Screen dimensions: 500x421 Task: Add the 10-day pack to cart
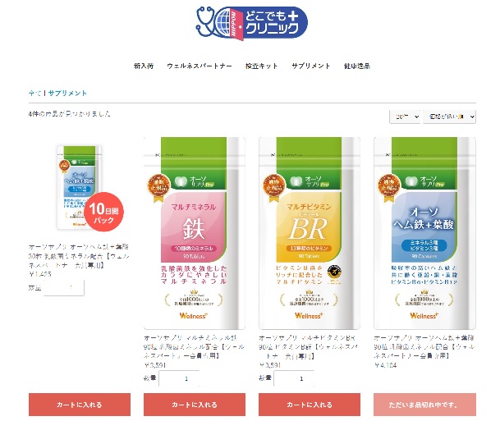(80, 405)
